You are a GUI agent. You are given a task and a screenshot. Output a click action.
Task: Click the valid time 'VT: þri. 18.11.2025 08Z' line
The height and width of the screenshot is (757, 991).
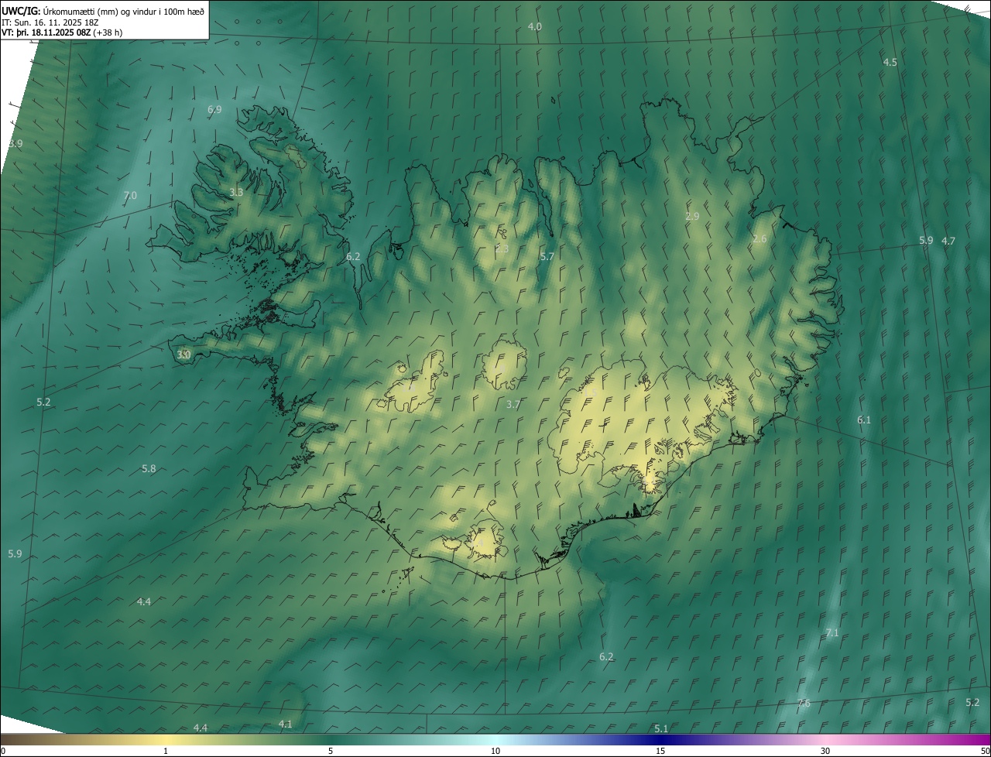[x=46, y=33]
